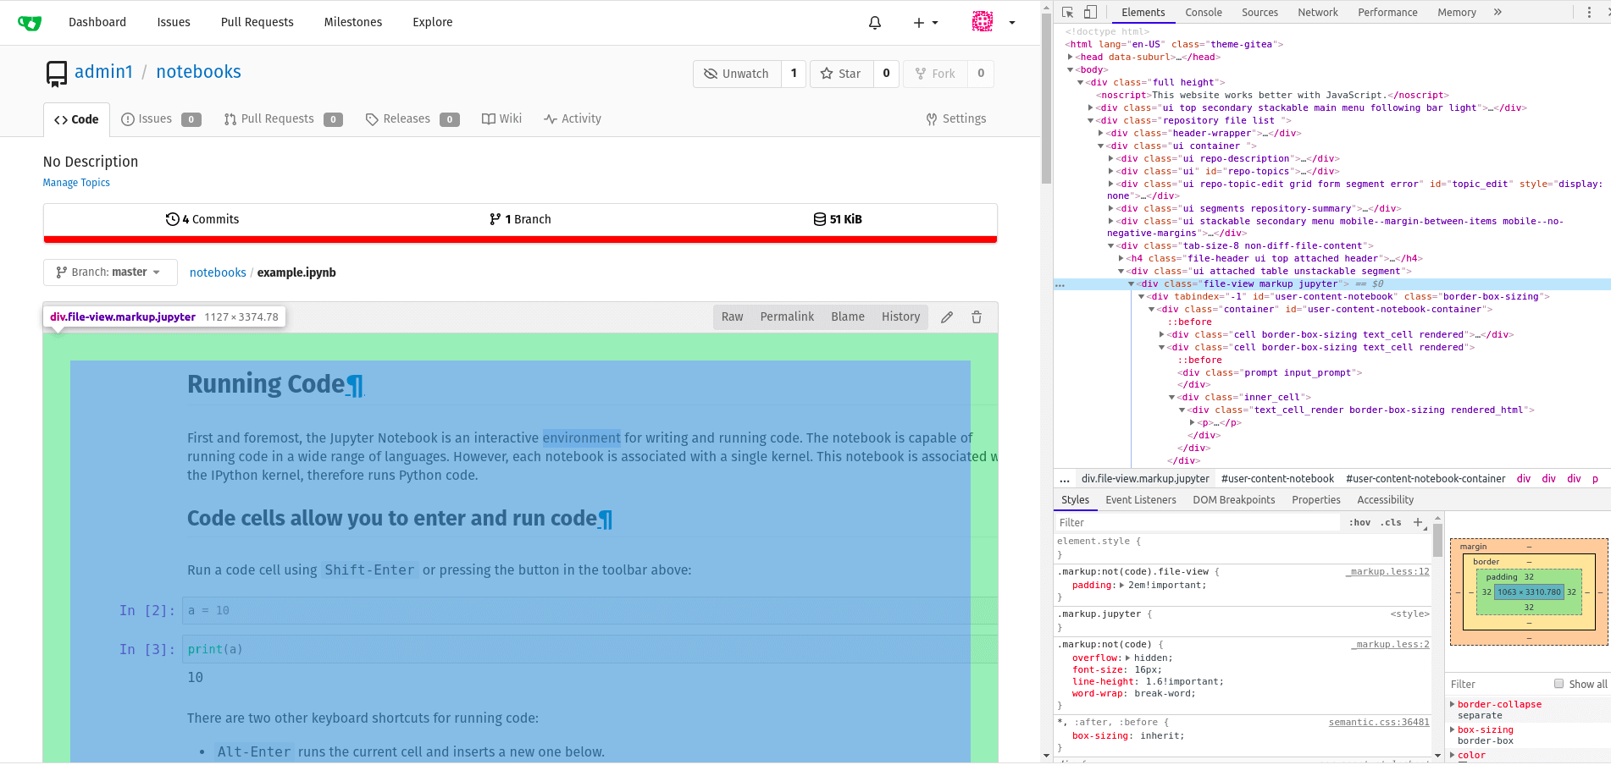Open the Accessibility pane
This screenshot has height=765, width=1611.
point(1385,500)
